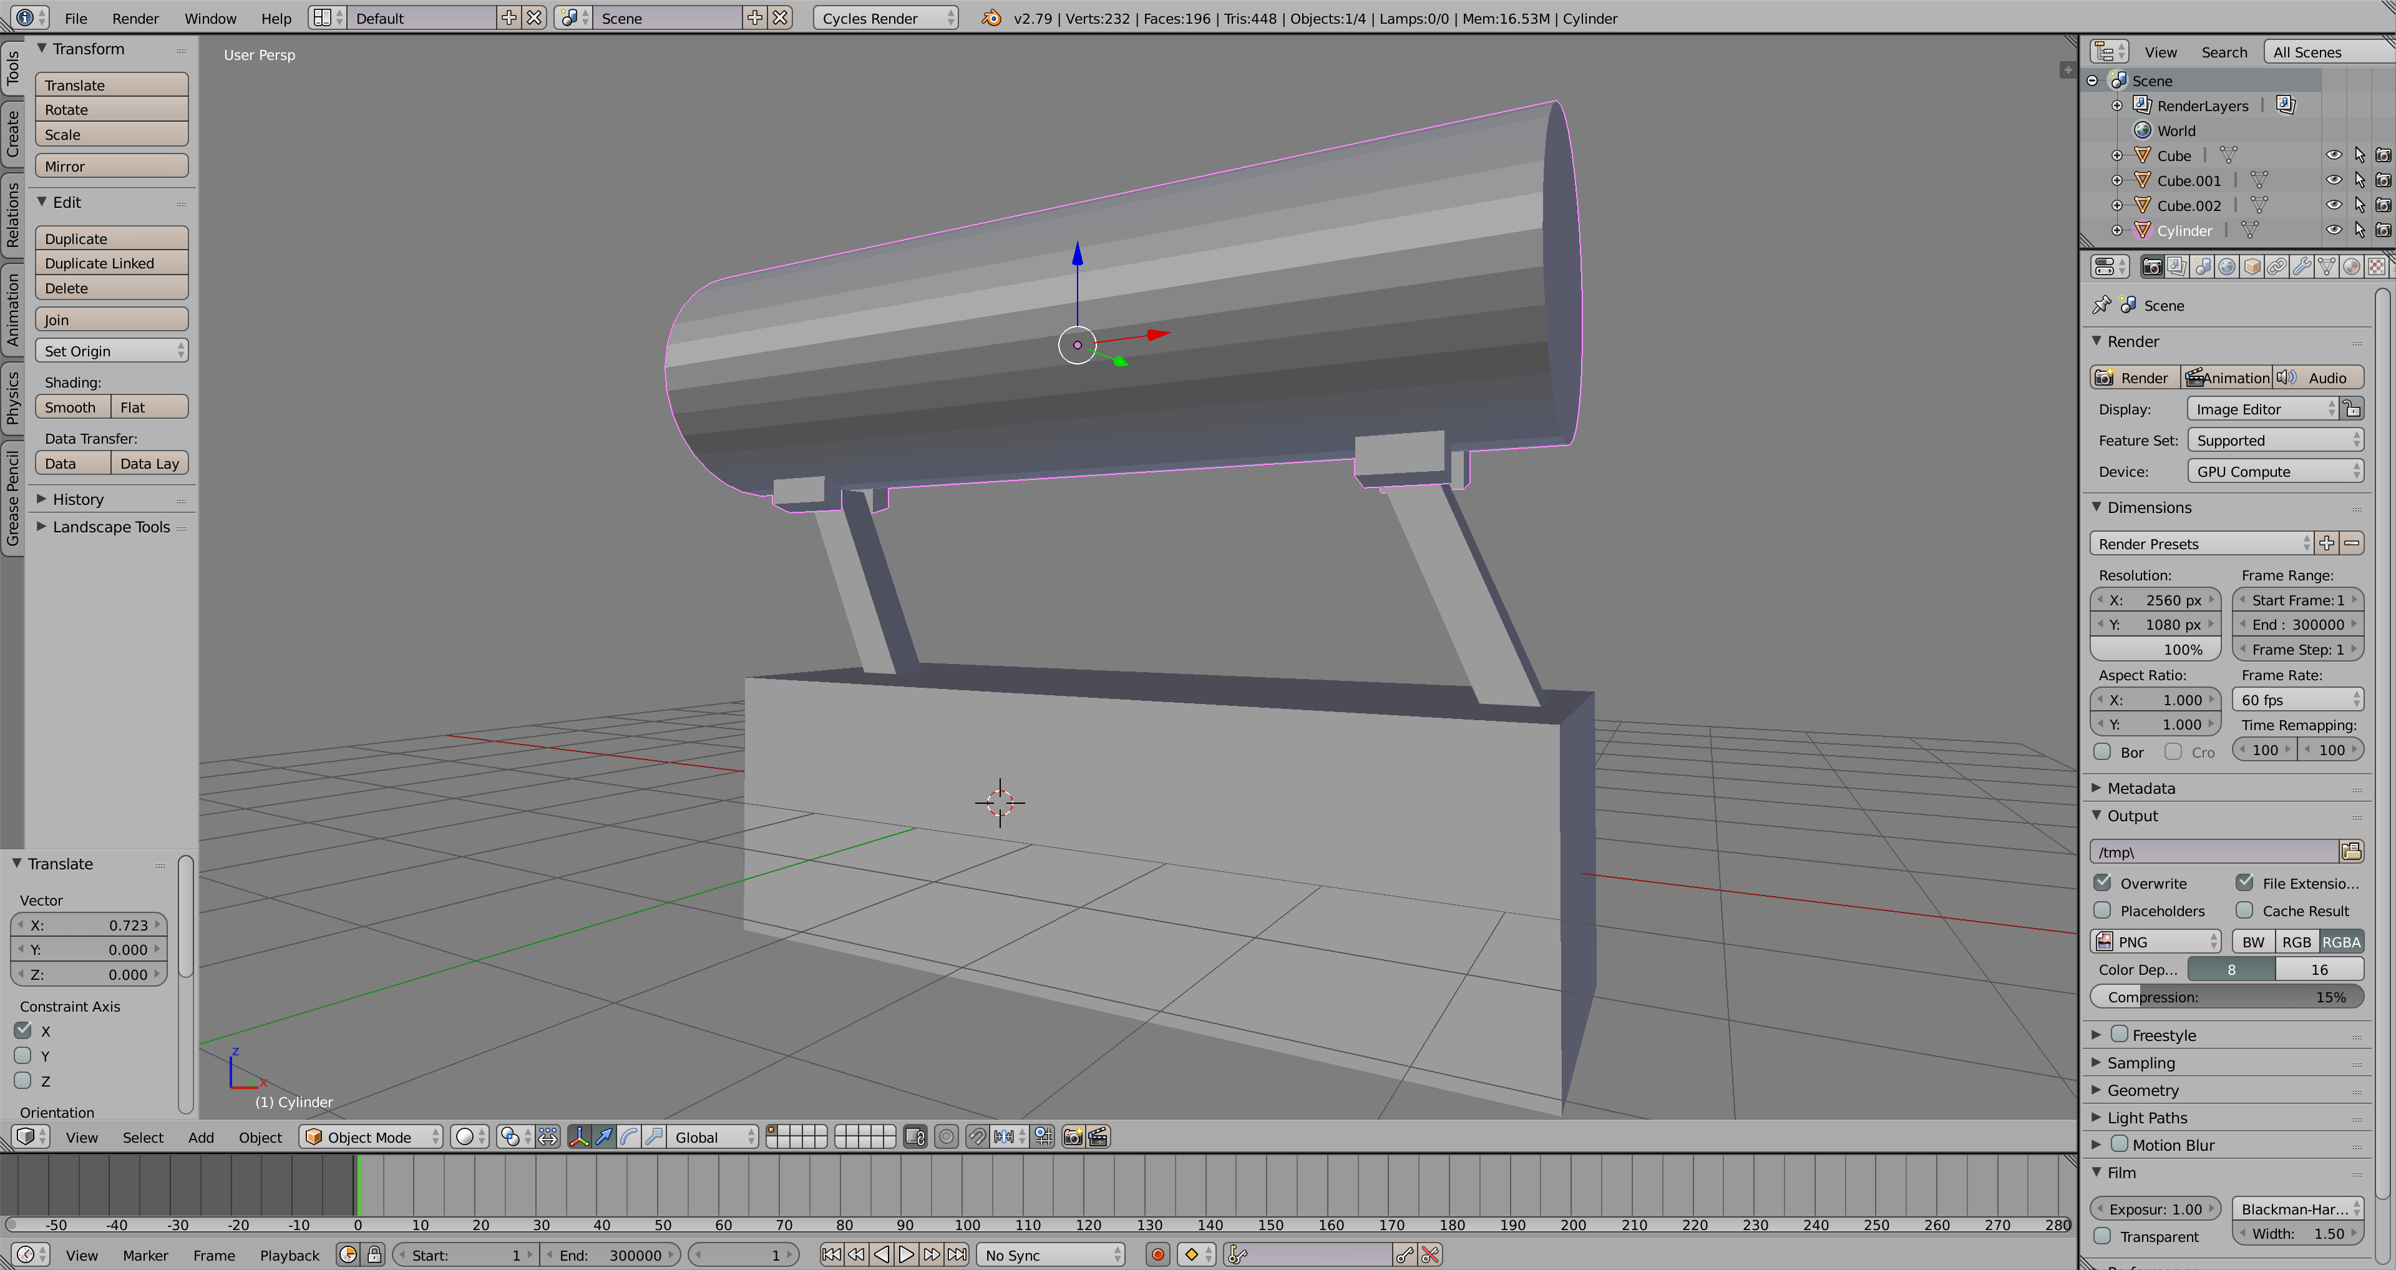Hide the Cube.001 object with eye icon
Screen dimensions: 2396x1270
2335,180
